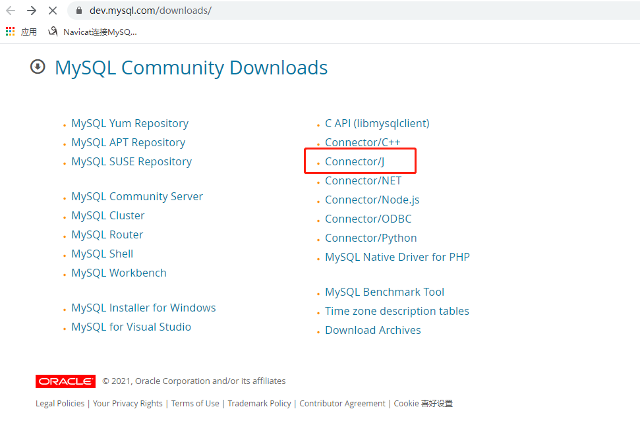Click the browser forward arrow
The height and width of the screenshot is (436, 640).
32,11
